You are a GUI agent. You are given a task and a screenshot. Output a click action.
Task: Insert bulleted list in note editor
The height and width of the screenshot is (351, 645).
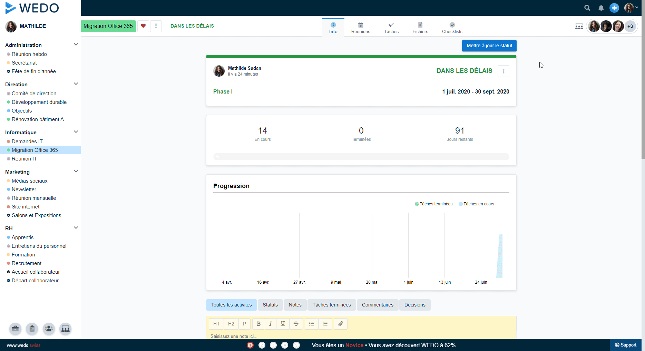click(x=312, y=324)
